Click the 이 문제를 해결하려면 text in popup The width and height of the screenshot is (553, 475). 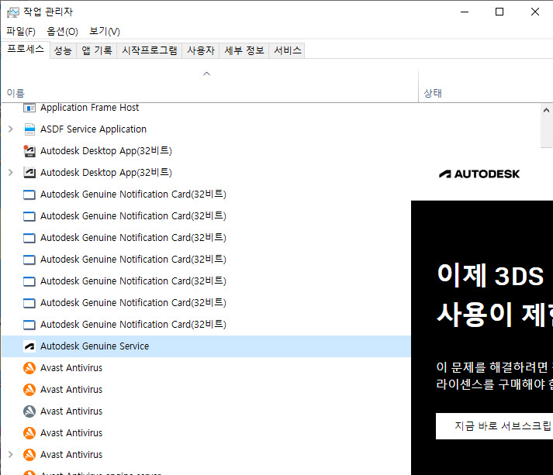coord(492,367)
